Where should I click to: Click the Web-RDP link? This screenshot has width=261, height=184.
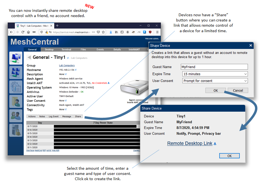pyautogui.click(x=56, y=150)
